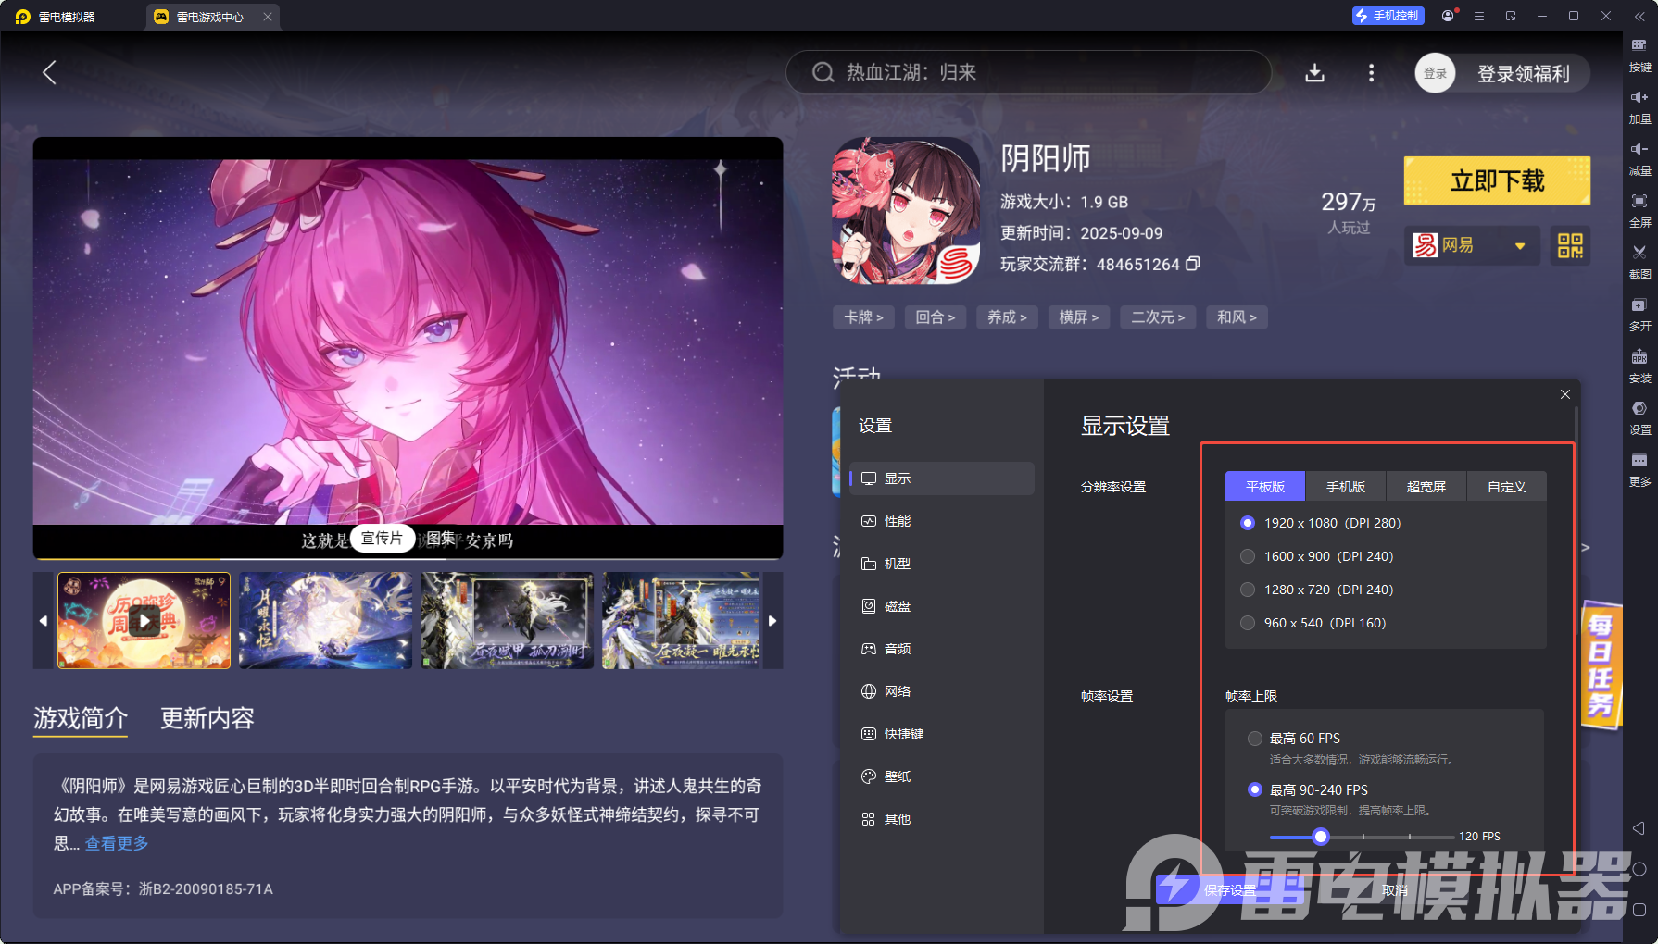
Task: Open 壁纸 settings section
Action: tap(941, 776)
